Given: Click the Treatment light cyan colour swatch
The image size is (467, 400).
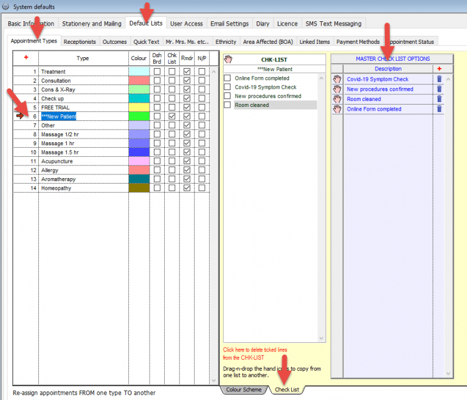Looking at the screenshot, I should [x=139, y=72].
